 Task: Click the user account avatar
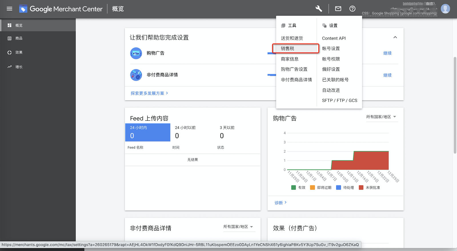click(445, 9)
